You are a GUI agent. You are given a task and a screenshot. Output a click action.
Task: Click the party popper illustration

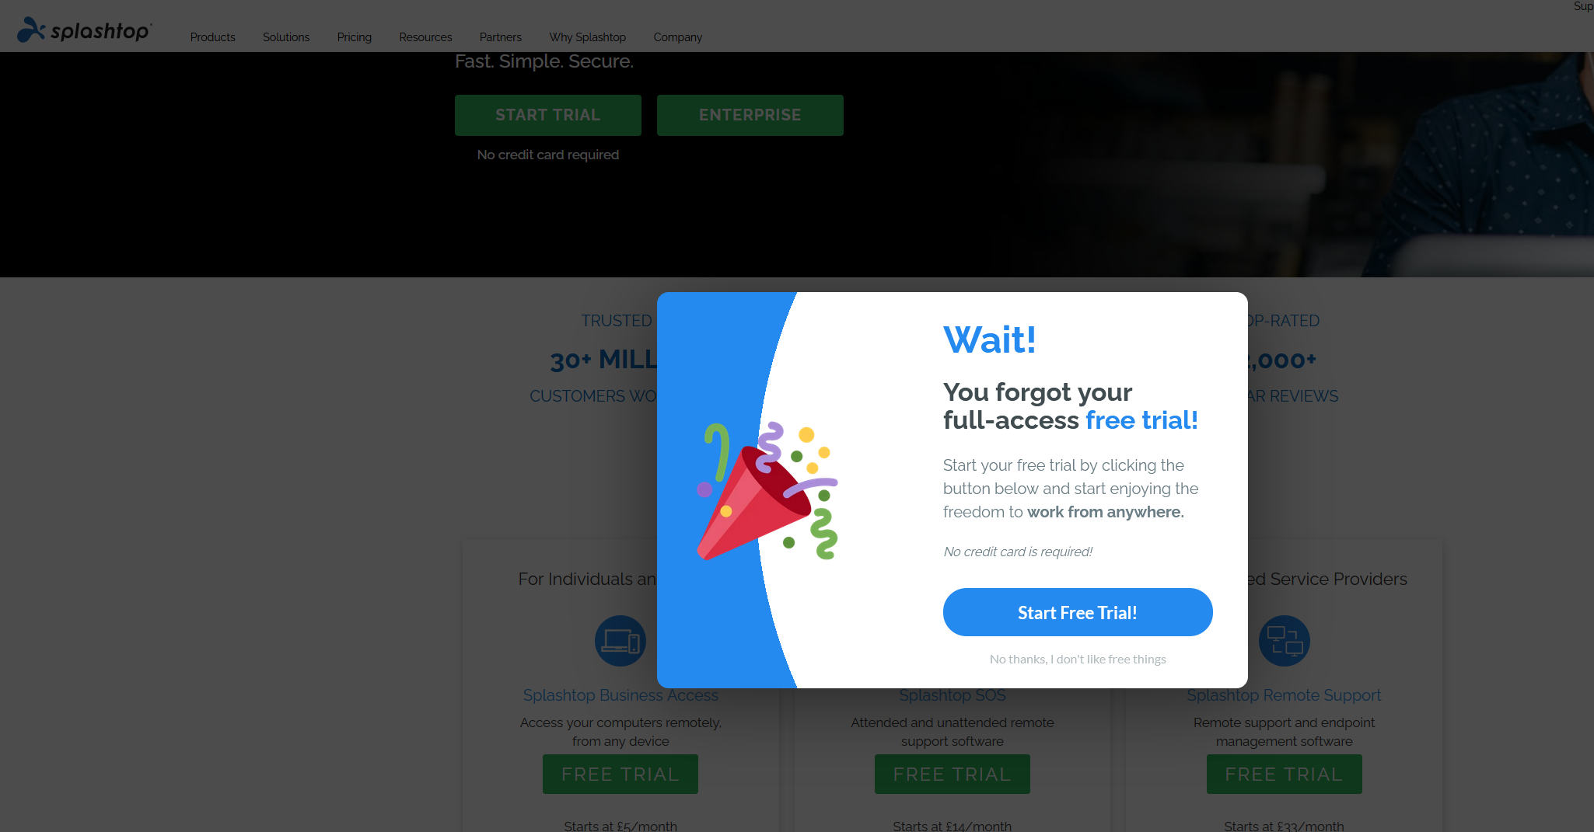767,491
